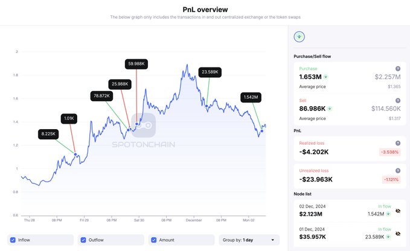The width and height of the screenshot is (410, 251).
Task: Select the 25.988K outflow marker label
Action: click(120, 84)
